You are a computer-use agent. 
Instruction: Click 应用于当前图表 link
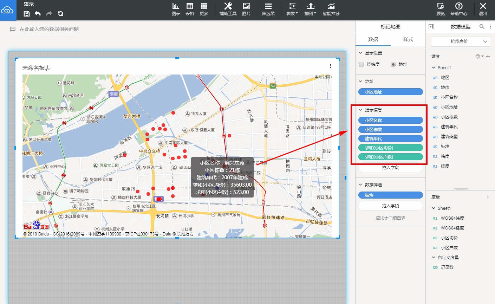[x=390, y=218]
